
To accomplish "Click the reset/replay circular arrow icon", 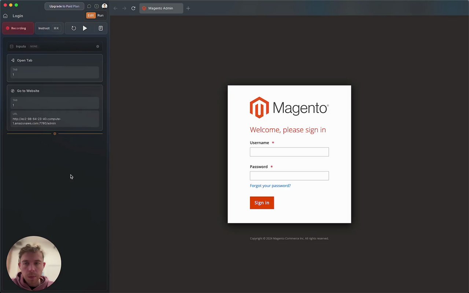I will [x=74, y=28].
